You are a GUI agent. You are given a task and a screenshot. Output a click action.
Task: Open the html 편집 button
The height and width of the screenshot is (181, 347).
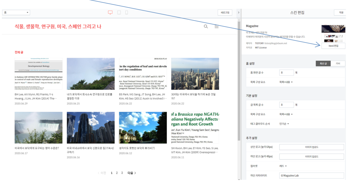point(333,46)
